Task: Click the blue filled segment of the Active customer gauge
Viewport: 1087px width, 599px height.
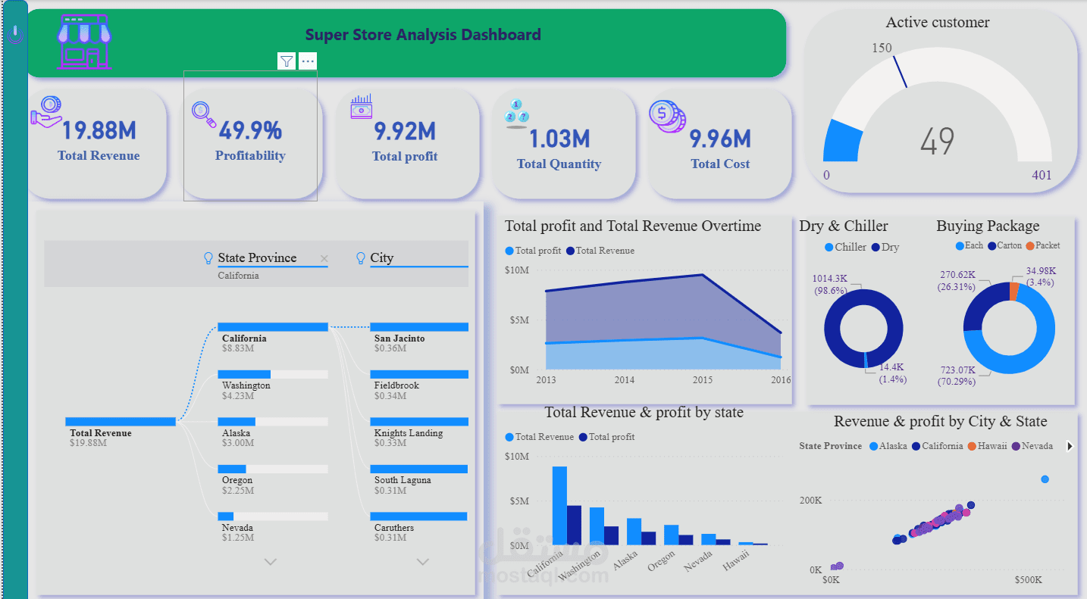Action: pyautogui.click(x=843, y=141)
